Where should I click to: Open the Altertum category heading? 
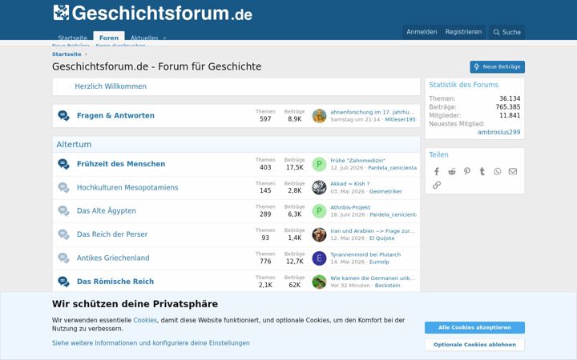click(74, 144)
